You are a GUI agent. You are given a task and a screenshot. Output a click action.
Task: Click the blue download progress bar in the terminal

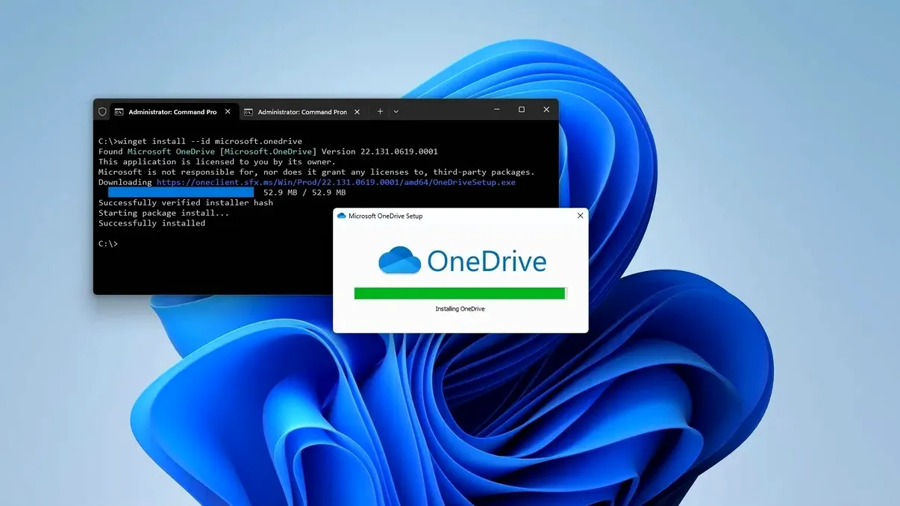click(181, 193)
